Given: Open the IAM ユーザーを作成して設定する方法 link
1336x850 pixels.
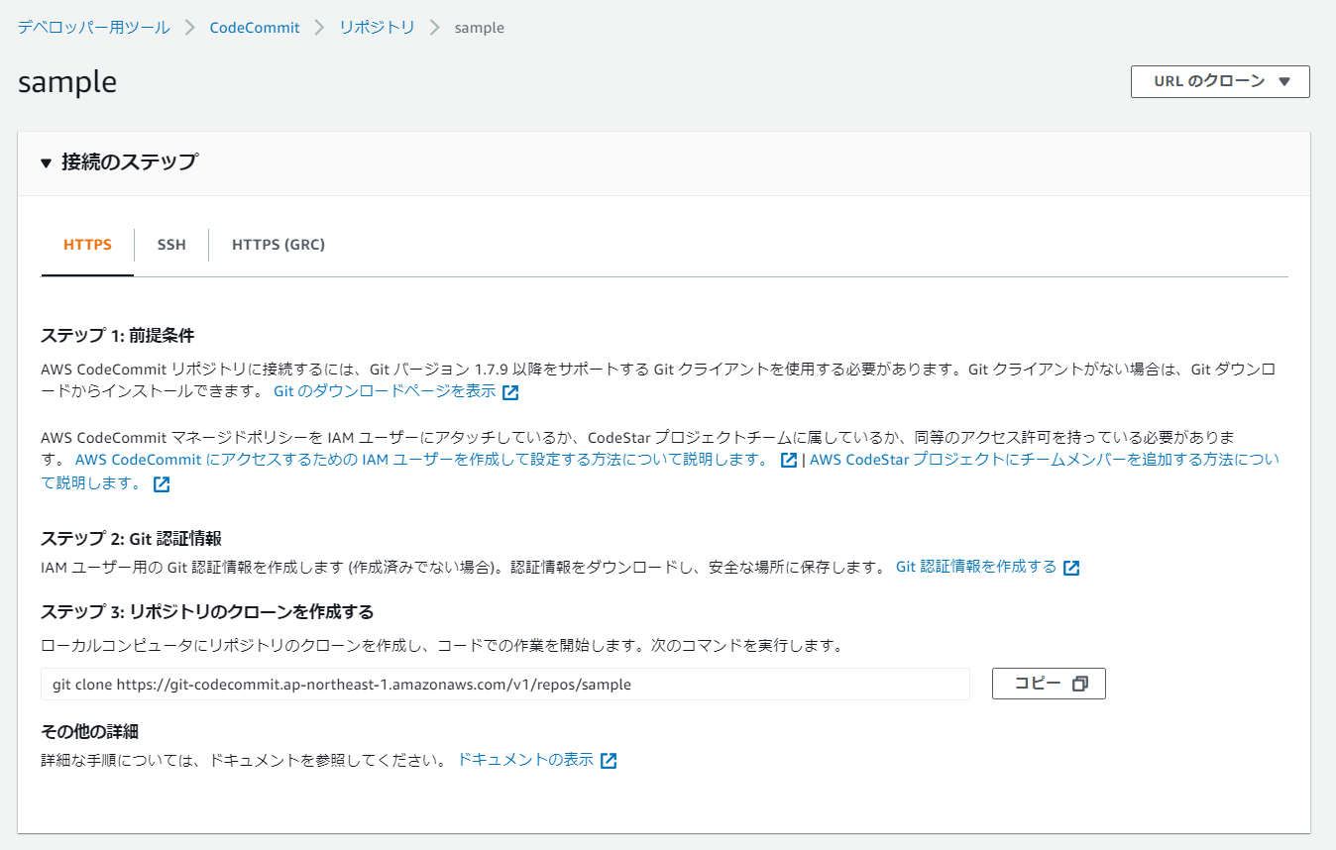Looking at the screenshot, I should pos(421,460).
